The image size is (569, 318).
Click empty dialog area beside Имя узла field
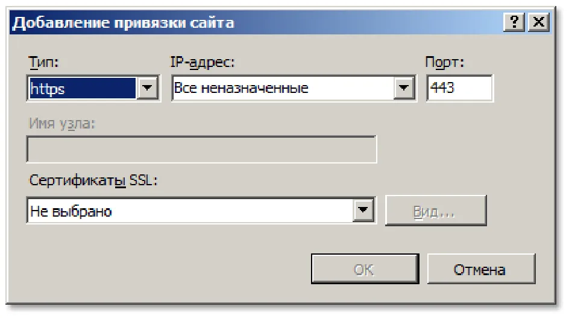461,149
